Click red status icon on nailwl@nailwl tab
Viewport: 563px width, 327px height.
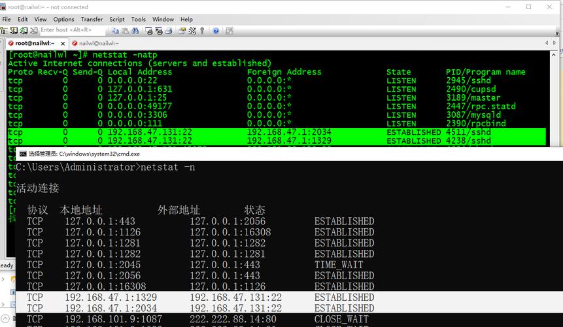(x=75, y=43)
